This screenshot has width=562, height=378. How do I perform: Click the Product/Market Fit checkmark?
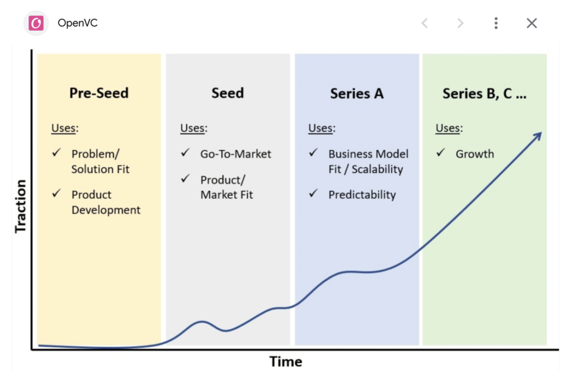point(186,179)
